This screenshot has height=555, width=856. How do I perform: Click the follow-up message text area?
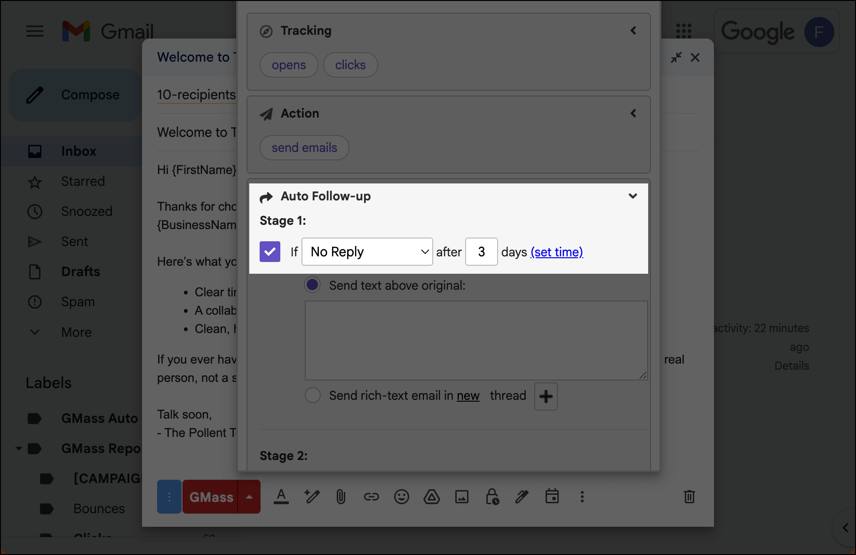tap(476, 341)
